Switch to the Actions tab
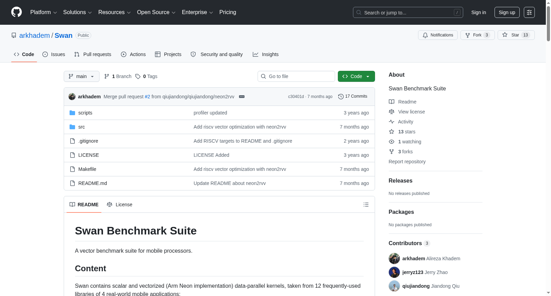The image size is (551, 296). tap(133, 54)
